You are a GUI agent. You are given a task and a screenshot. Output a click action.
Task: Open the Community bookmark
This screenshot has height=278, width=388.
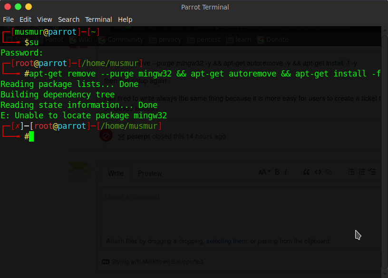pyautogui.click(x=126, y=39)
